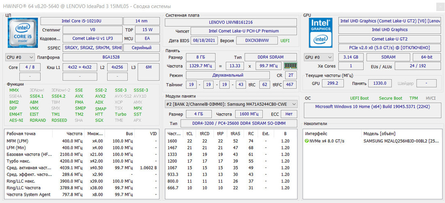The width and height of the screenshot is (445, 203).
Task: Click the BIOS version DXCN38WW field
Action: pos(257,40)
